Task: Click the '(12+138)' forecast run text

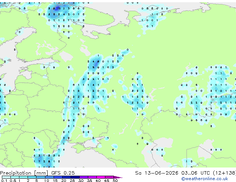Action: (x=224, y=173)
